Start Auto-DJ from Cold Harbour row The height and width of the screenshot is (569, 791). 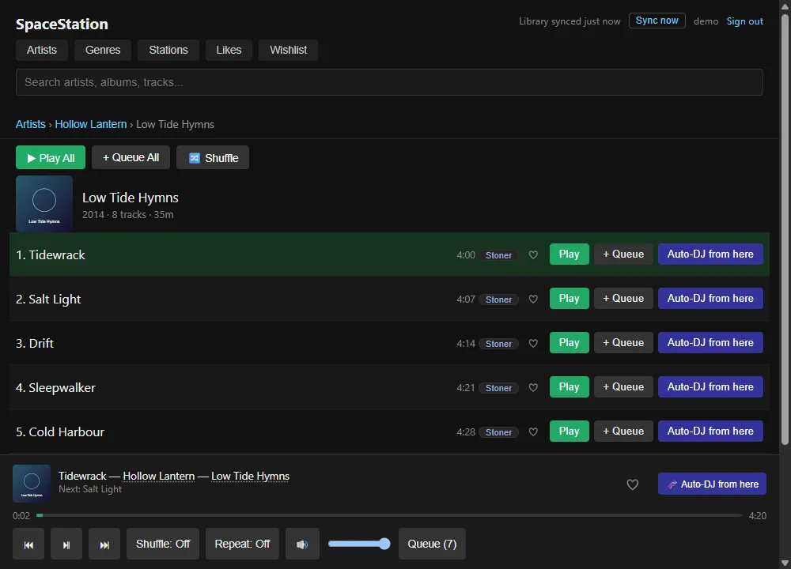710,431
